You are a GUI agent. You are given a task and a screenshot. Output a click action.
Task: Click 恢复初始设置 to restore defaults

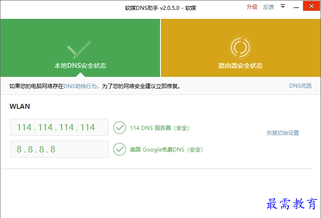[x=283, y=133]
